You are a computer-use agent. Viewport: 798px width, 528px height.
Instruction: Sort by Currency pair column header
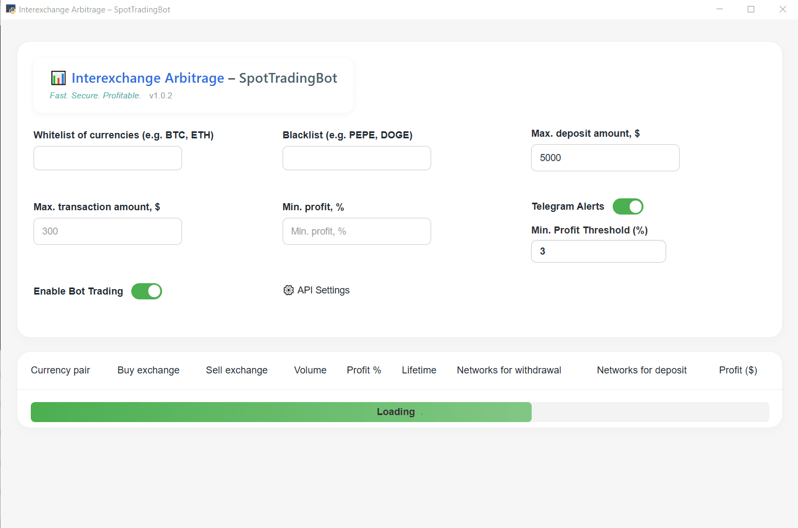coord(61,370)
